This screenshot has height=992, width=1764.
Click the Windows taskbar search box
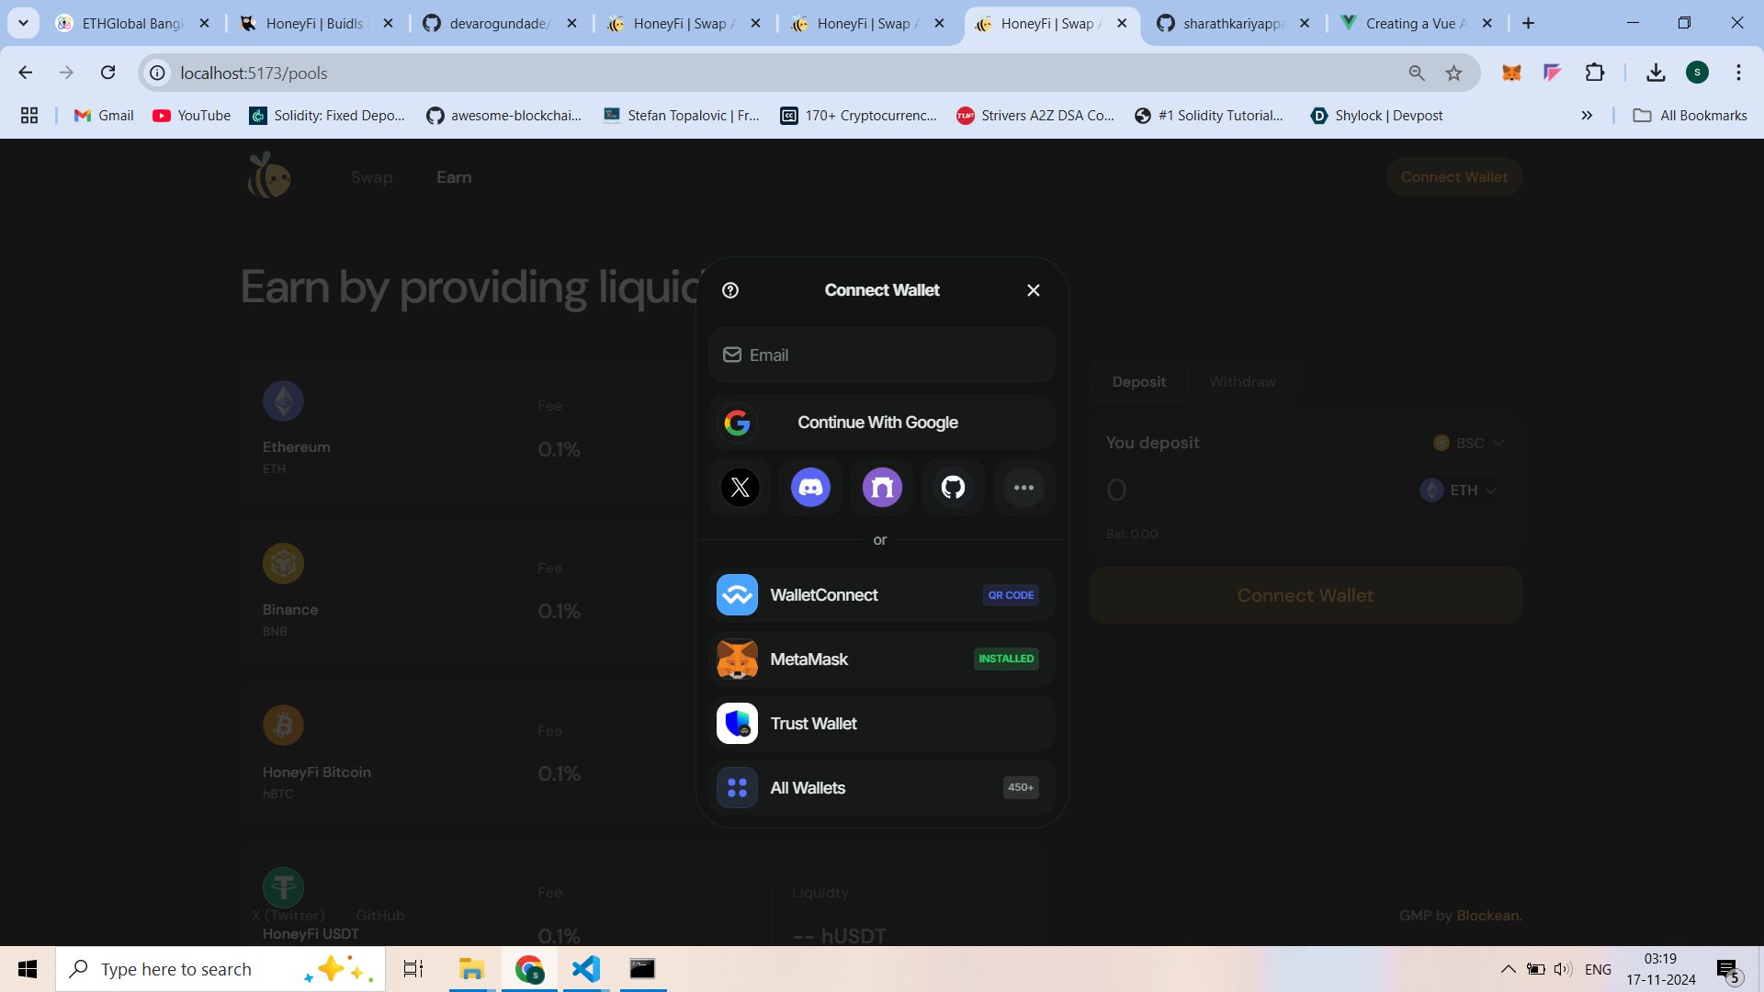coord(220,969)
